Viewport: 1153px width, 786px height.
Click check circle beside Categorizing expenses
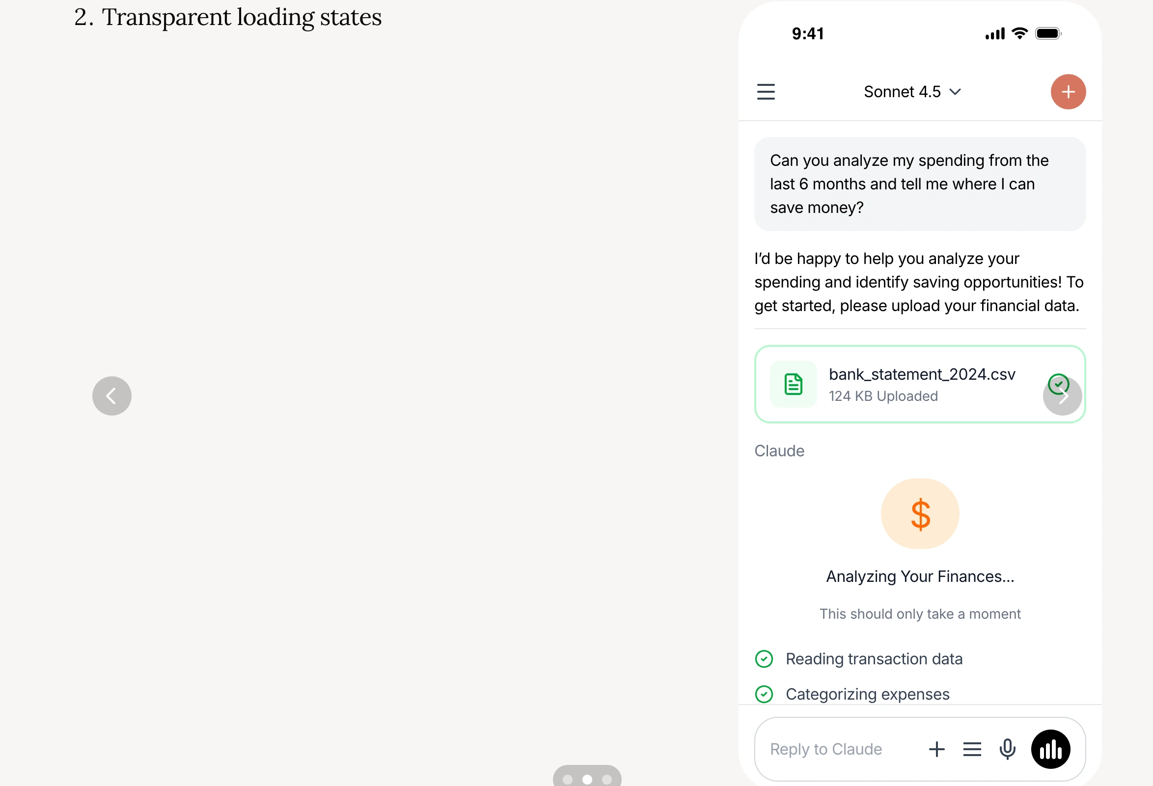(x=764, y=694)
